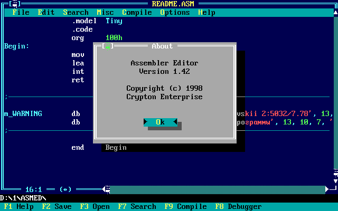Click the vertical scrollbar thumb
Image resolution: width=338 pixels, height=211 pixels.
point(336,172)
